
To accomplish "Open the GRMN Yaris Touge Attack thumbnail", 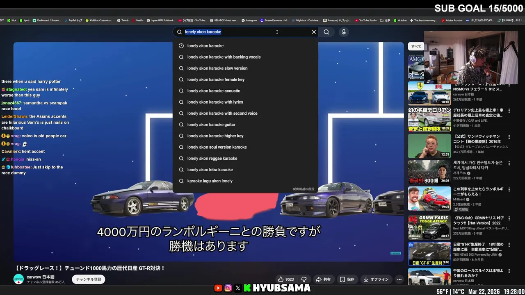I will click(x=429, y=227).
